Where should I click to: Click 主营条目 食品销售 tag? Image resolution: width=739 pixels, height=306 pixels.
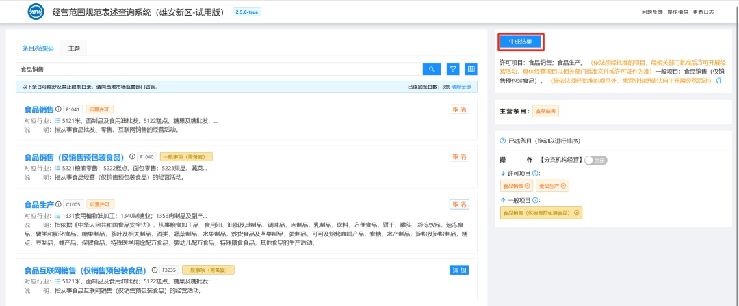coord(546,111)
